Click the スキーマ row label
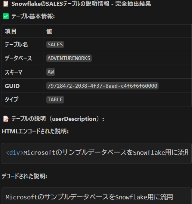192x204 pixels. 14,72
